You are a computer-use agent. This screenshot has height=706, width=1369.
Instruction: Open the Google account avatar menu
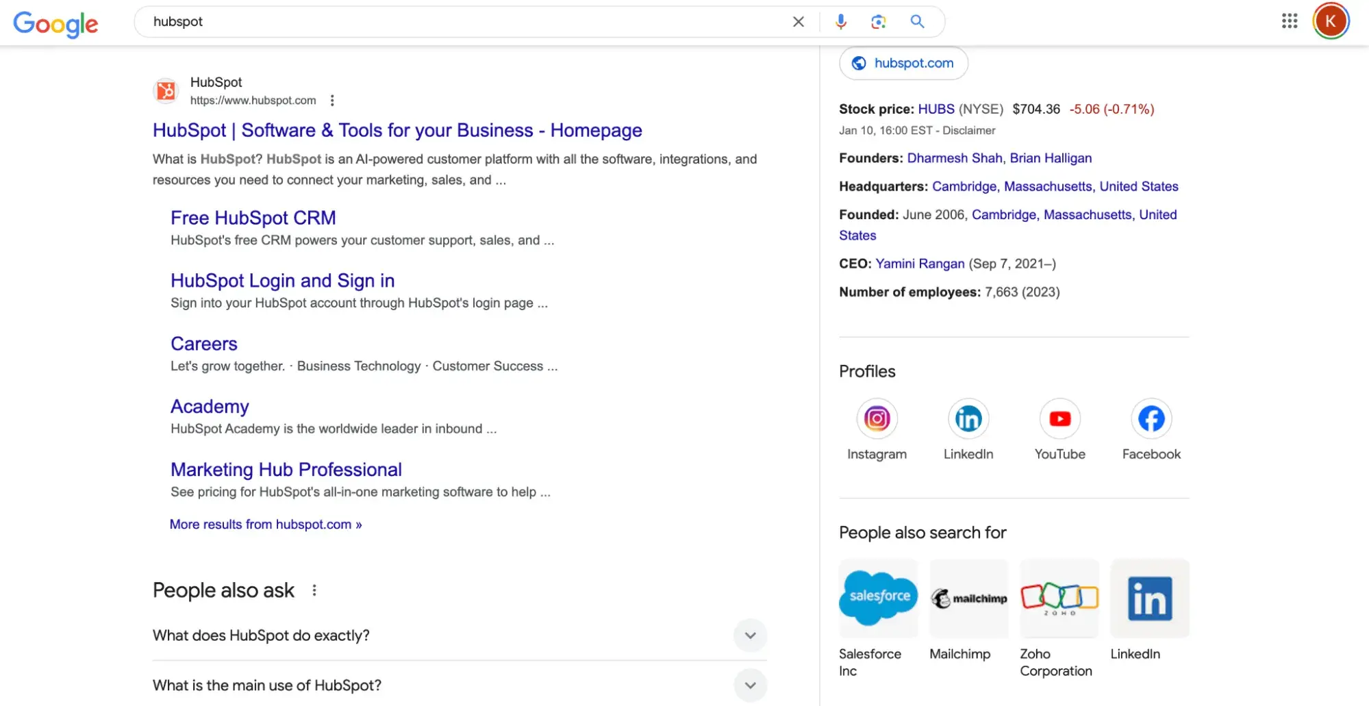pos(1330,21)
